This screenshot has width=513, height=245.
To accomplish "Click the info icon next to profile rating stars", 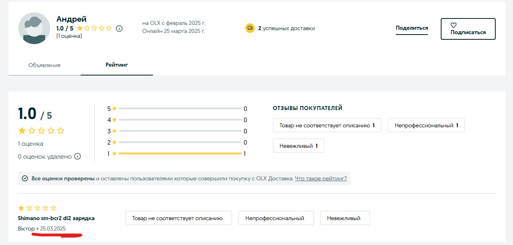I will click(x=119, y=29).
